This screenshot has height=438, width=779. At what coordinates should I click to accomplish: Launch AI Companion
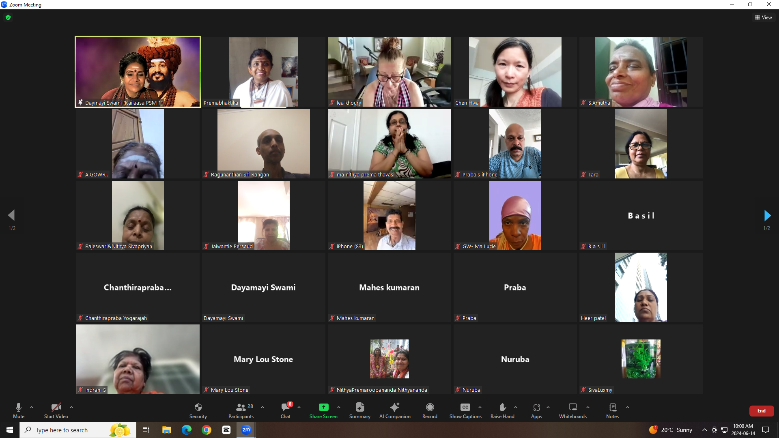tap(395, 410)
